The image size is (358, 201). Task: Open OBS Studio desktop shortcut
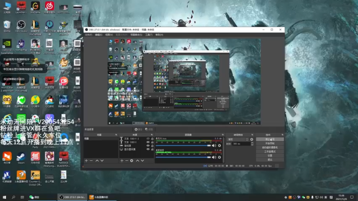21,26
